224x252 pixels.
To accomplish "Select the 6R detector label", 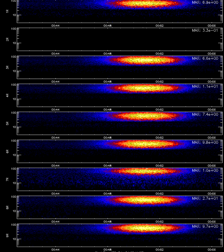I will (7, 151).
